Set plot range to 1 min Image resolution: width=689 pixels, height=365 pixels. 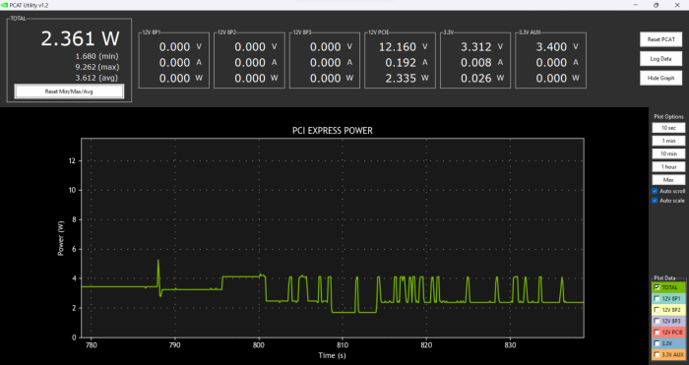pyautogui.click(x=668, y=141)
